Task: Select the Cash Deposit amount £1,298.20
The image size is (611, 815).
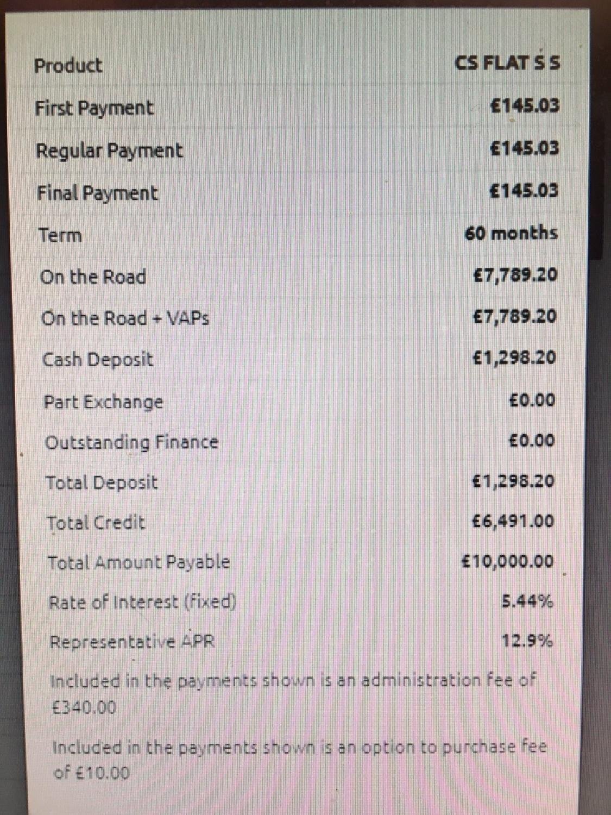Action: 514,358
